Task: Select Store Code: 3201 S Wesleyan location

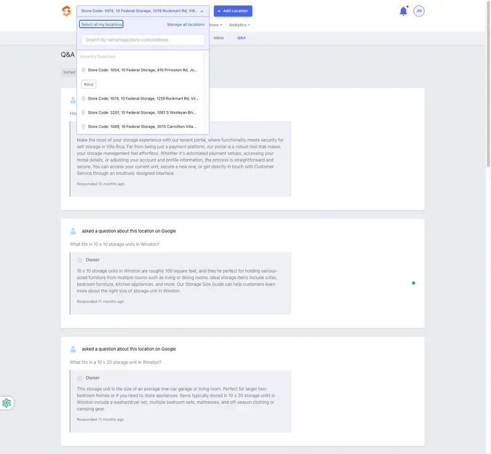Action: (x=140, y=112)
